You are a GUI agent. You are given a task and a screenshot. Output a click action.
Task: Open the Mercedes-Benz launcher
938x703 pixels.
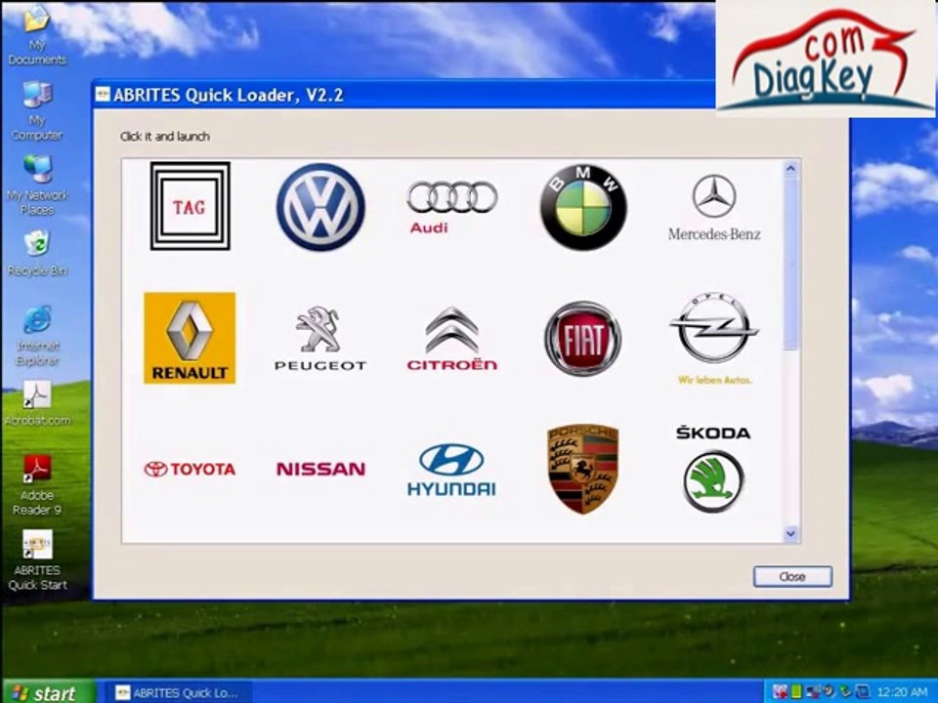[x=714, y=207]
